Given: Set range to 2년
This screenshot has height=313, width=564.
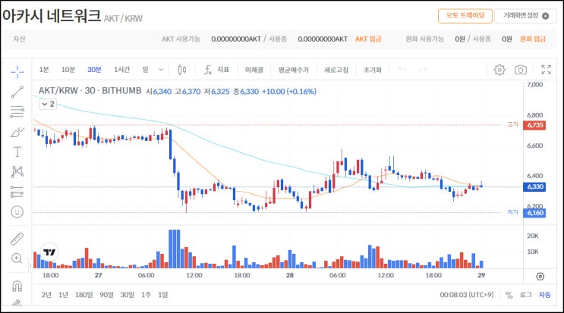Looking at the screenshot, I should click(46, 295).
